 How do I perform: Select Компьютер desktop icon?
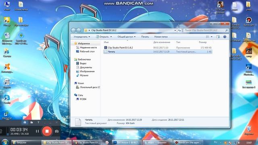[x=7, y=6]
